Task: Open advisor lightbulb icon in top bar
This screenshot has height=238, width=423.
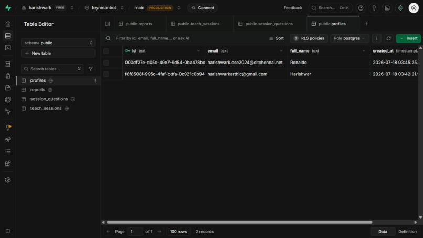Action: [x=374, y=8]
